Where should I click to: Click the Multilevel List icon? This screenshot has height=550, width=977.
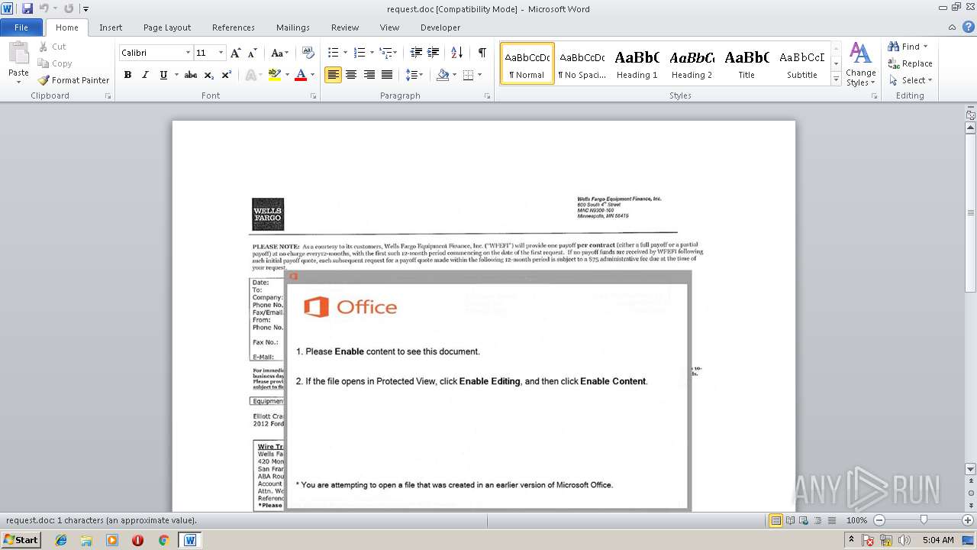tap(386, 53)
